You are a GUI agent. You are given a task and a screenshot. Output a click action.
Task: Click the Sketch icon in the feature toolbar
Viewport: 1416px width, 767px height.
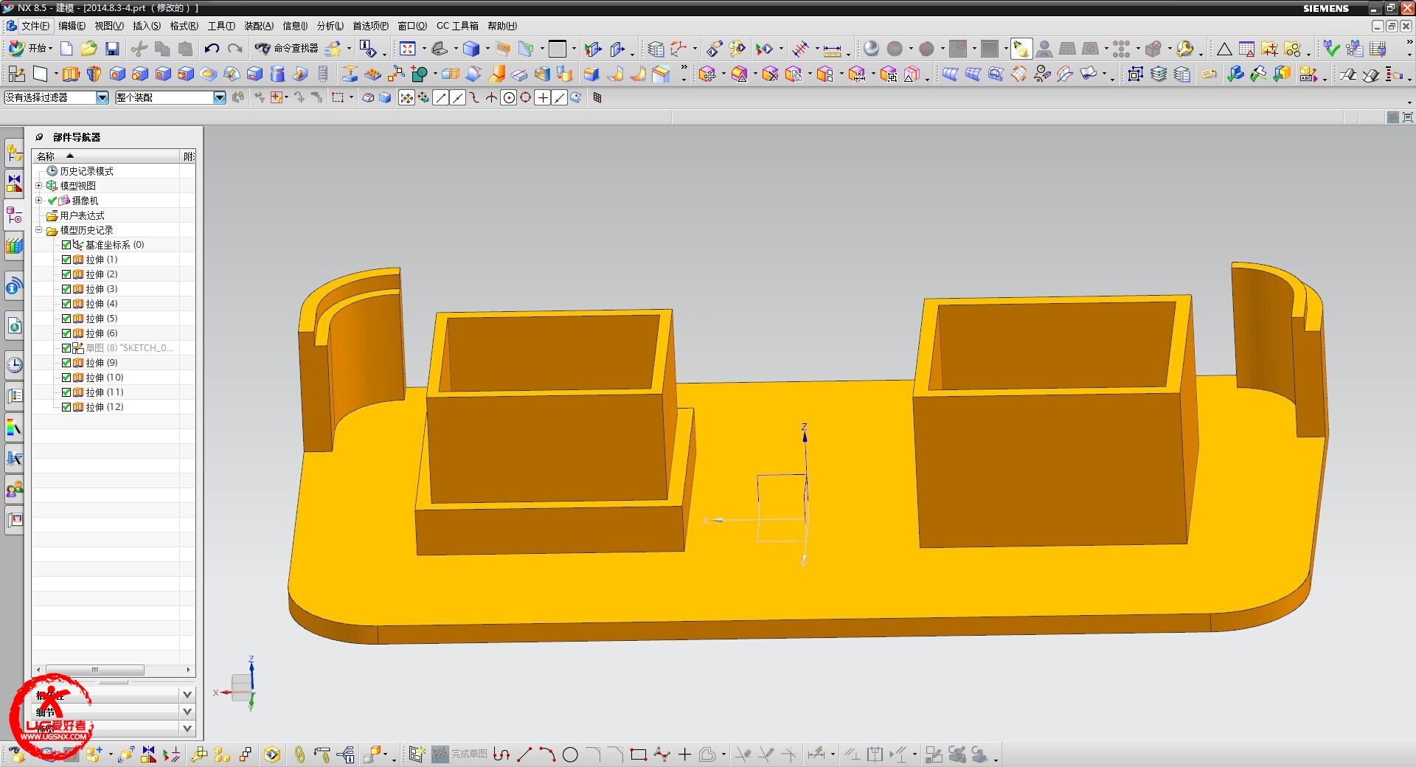point(15,74)
